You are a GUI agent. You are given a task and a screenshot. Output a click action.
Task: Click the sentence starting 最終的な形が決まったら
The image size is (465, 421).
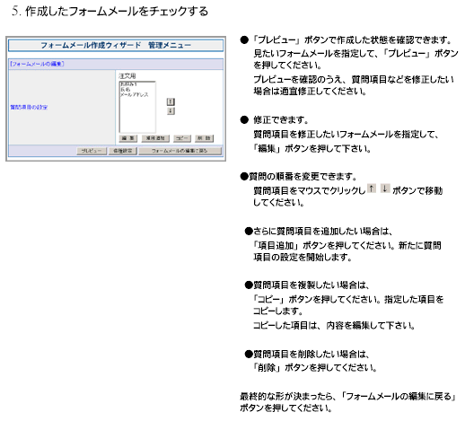point(348,402)
